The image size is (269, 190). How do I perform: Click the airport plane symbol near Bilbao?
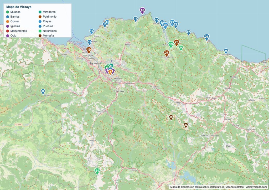[x=111, y=61]
